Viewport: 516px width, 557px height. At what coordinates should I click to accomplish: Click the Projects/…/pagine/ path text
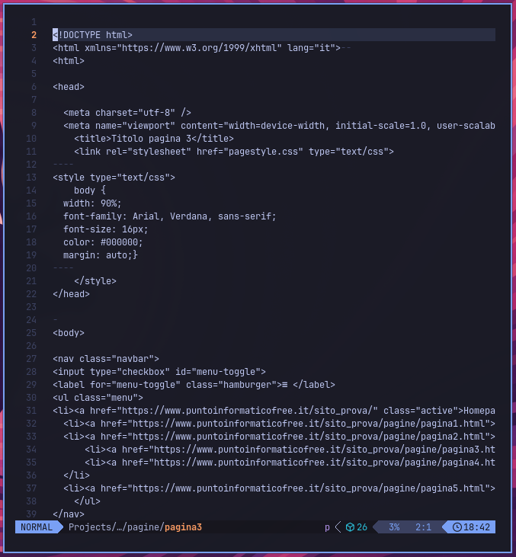click(116, 527)
